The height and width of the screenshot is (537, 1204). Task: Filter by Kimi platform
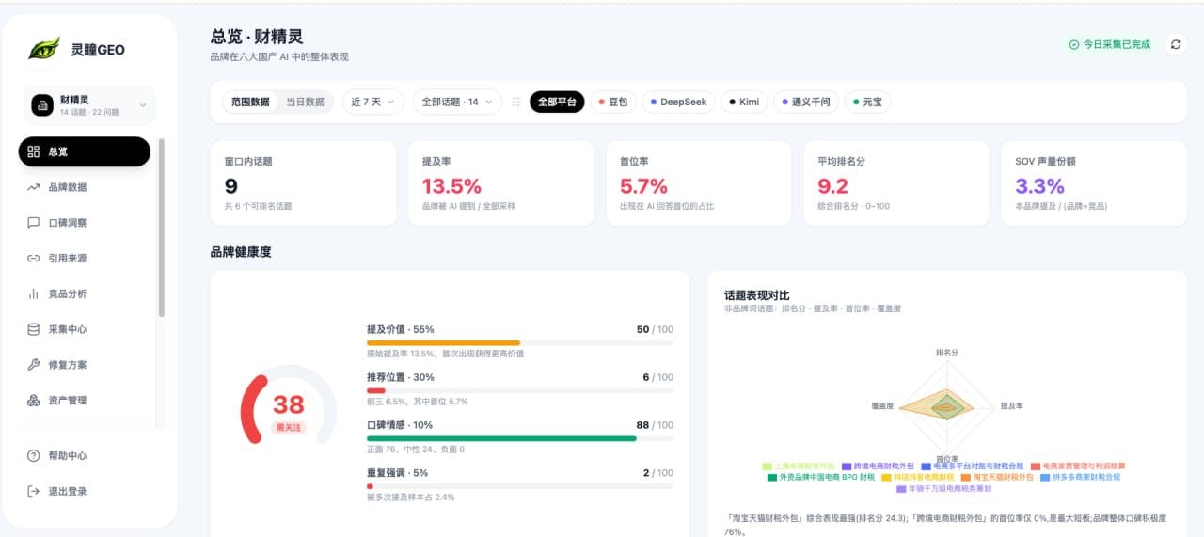click(x=744, y=102)
